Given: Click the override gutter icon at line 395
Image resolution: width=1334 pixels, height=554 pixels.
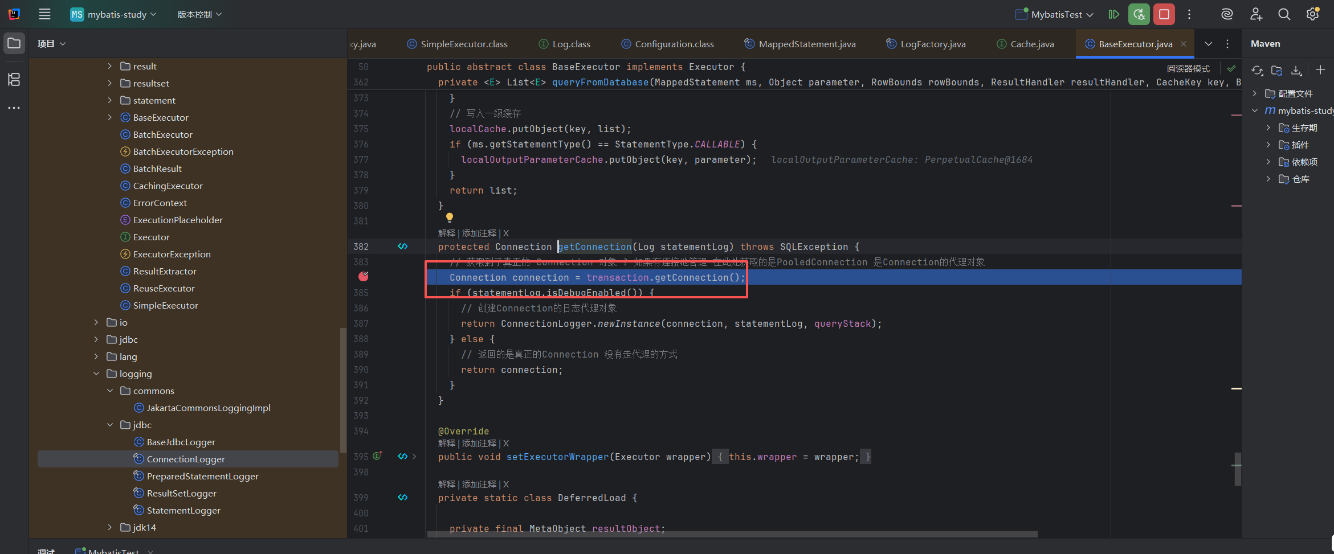Looking at the screenshot, I should coord(377,455).
